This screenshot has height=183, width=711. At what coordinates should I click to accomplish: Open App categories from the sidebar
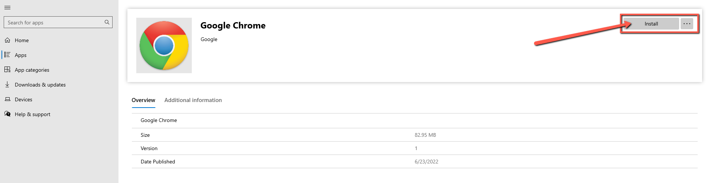coord(32,70)
